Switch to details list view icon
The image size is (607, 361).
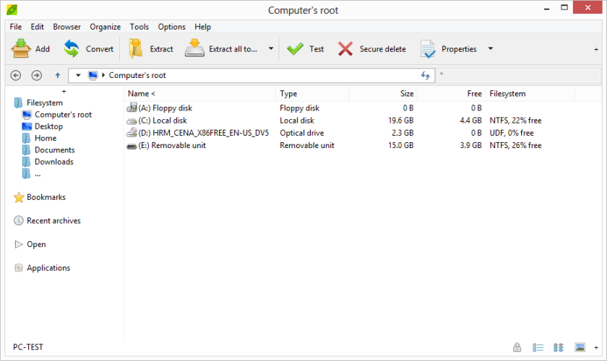pyautogui.click(x=538, y=347)
